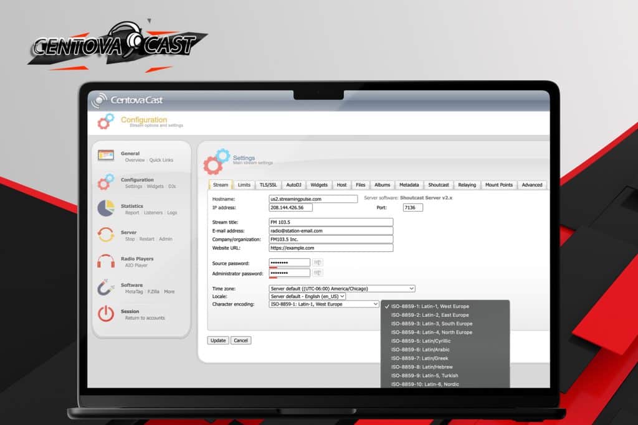Reveal the Source password

coord(318,262)
